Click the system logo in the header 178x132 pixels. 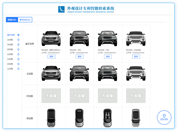coord(61,9)
